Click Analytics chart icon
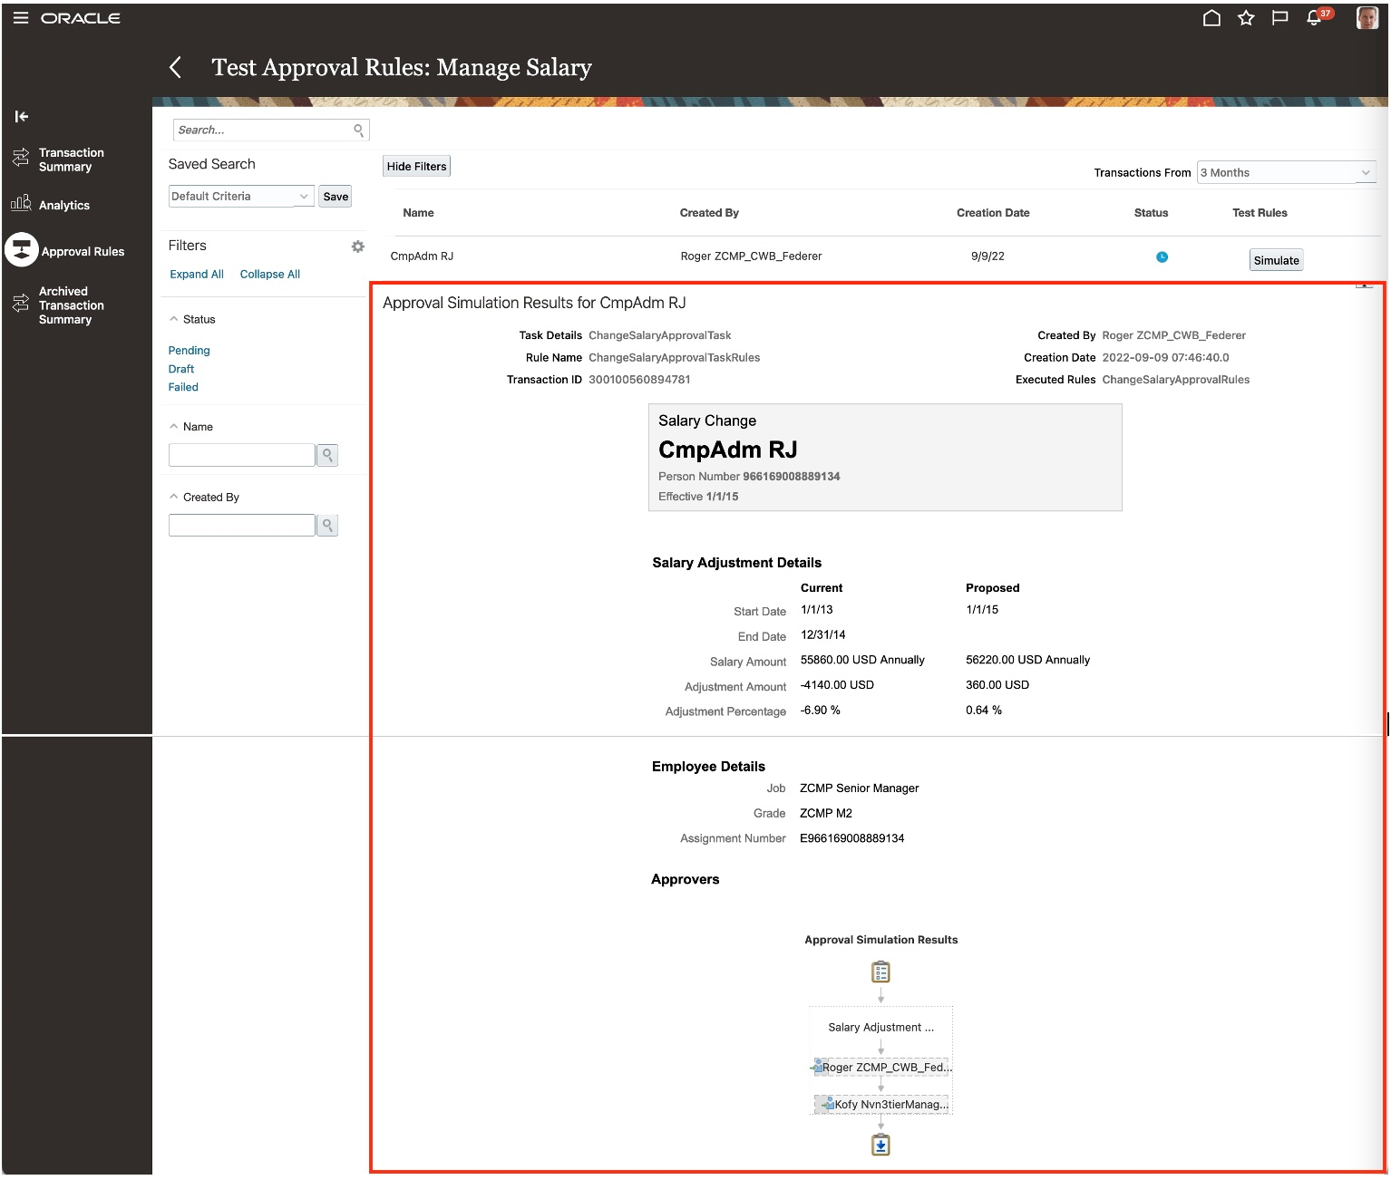This screenshot has height=1180, width=1391. click(21, 204)
